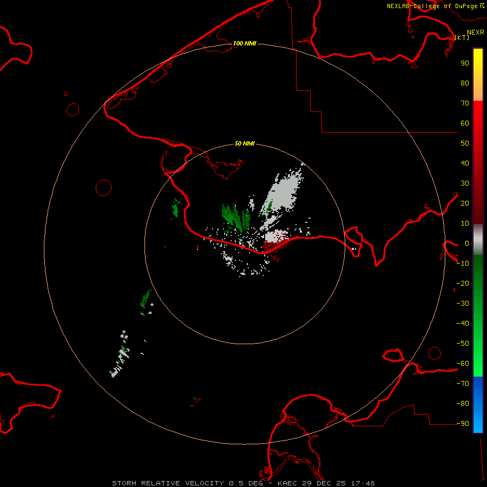Click the NEXR label above the colorbar
Viewport: 487px width, 487px height.
[x=476, y=32]
